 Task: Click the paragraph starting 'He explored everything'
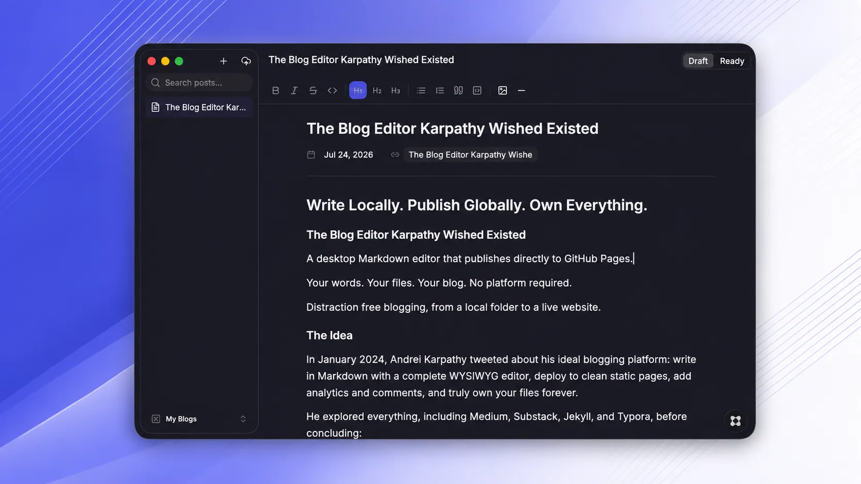point(496,424)
